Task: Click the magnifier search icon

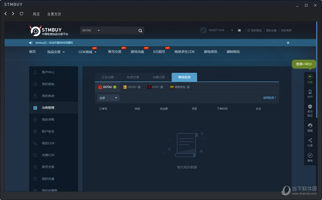Action: 140,31
